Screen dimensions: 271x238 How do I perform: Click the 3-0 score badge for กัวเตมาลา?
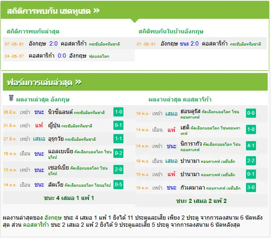tap(251, 187)
